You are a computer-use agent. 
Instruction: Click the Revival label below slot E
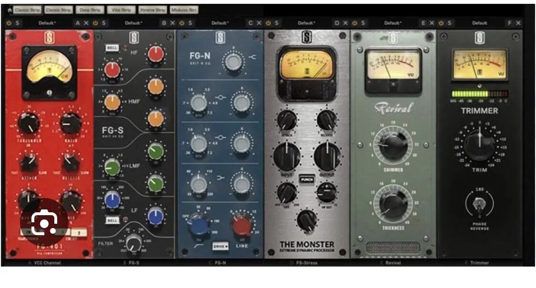393,263
